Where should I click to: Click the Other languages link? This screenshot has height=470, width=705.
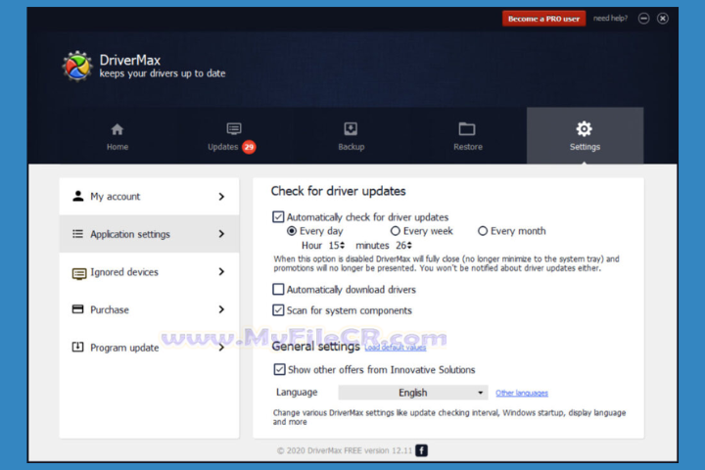click(522, 393)
